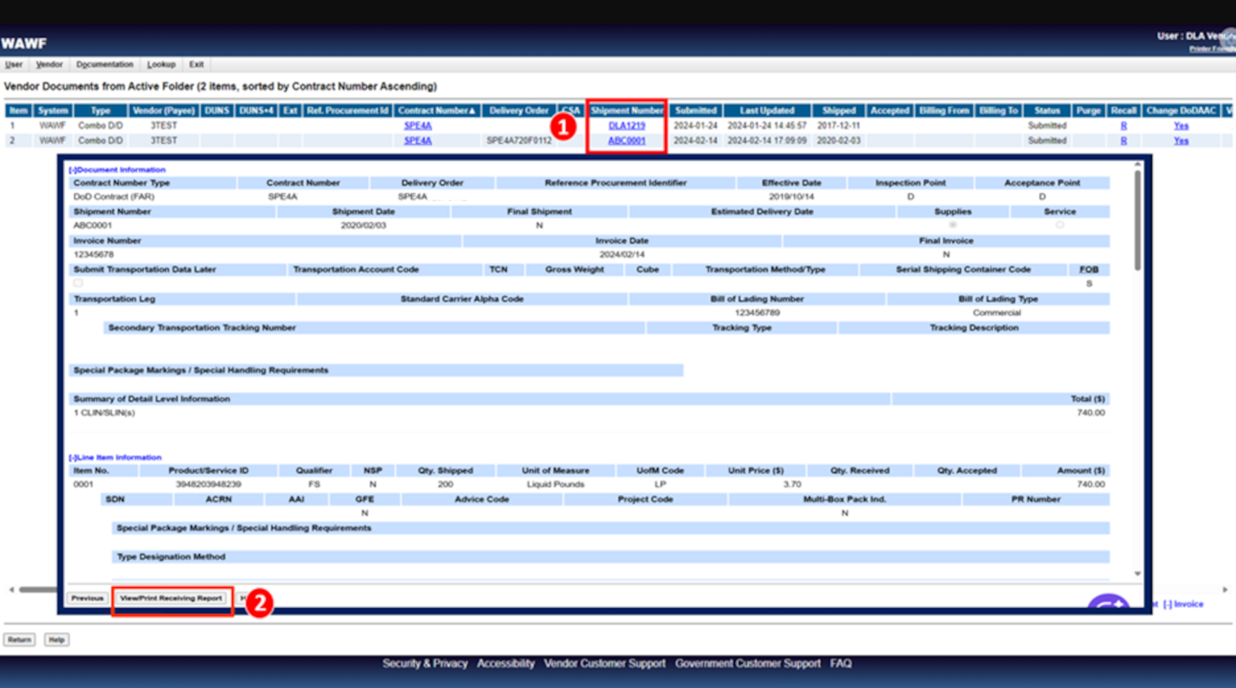Viewport: 1236px width, 688px height.
Task: Click delivery order cell SPE4A720F0112
Action: [519, 140]
